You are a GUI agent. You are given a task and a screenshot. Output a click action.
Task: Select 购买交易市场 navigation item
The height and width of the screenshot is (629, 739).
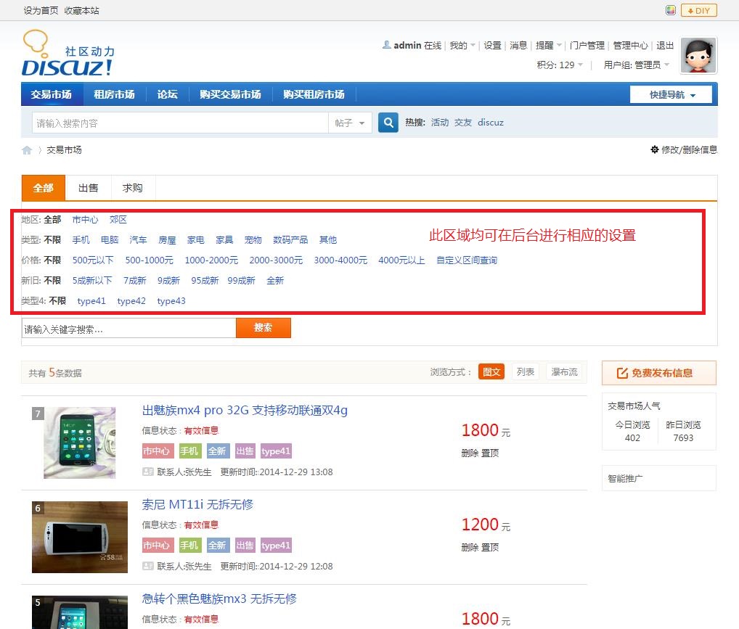click(x=230, y=94)
